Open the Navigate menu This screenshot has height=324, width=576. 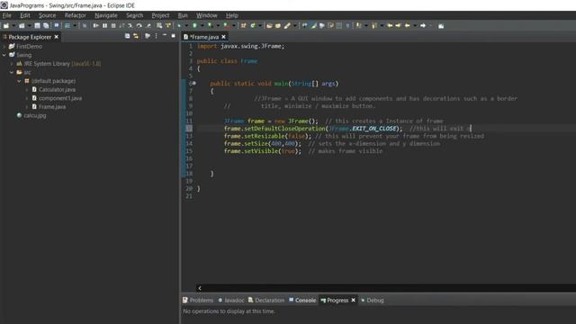point(106,15)
